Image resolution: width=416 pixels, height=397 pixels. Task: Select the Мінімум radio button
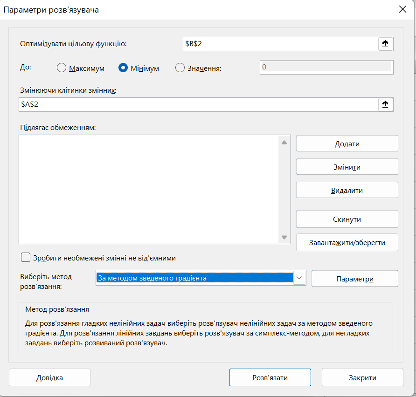pyautogui.click(x=123, y=68)
